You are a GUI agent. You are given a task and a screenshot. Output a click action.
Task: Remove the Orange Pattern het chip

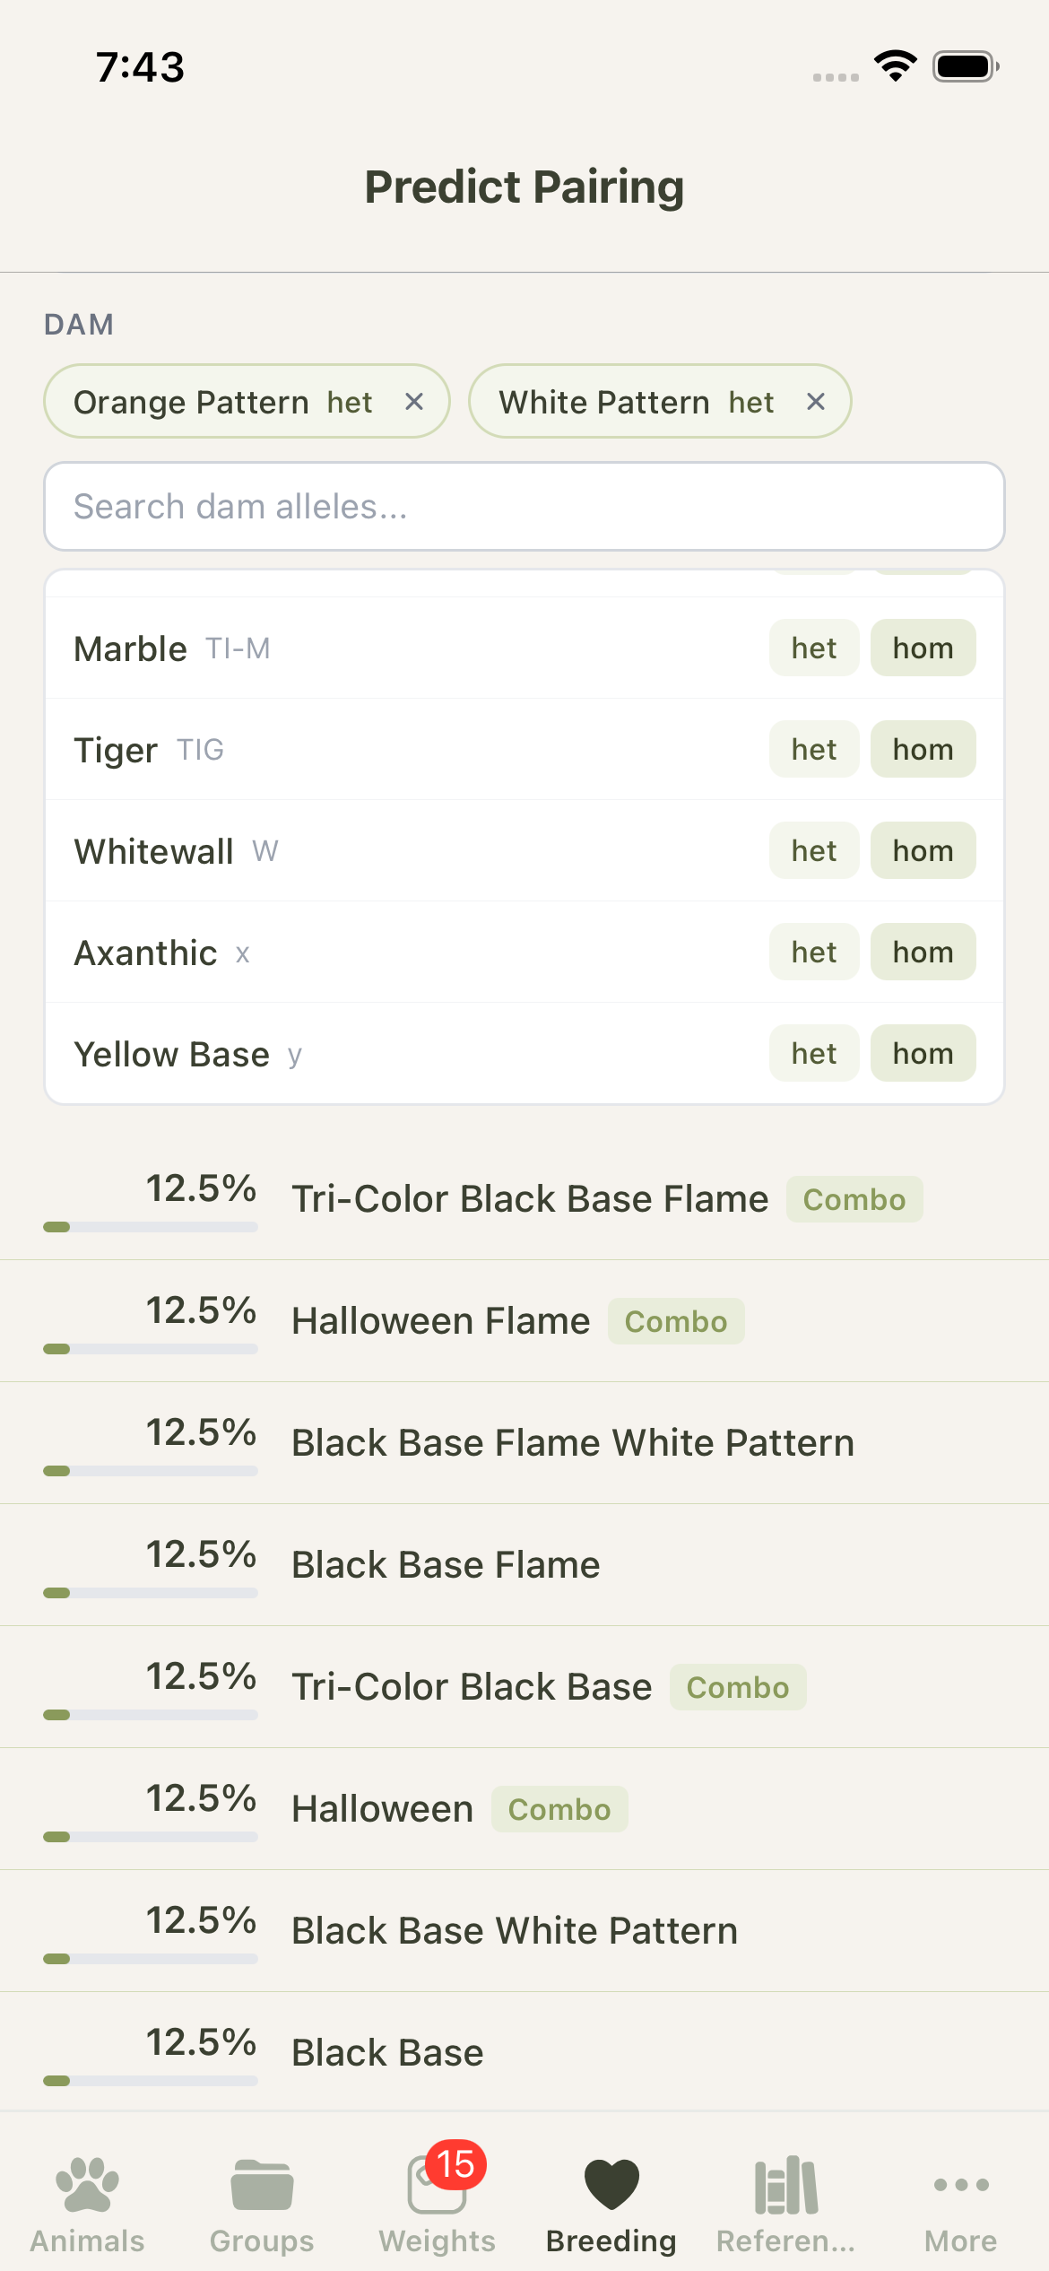click(x=414, y=402)
